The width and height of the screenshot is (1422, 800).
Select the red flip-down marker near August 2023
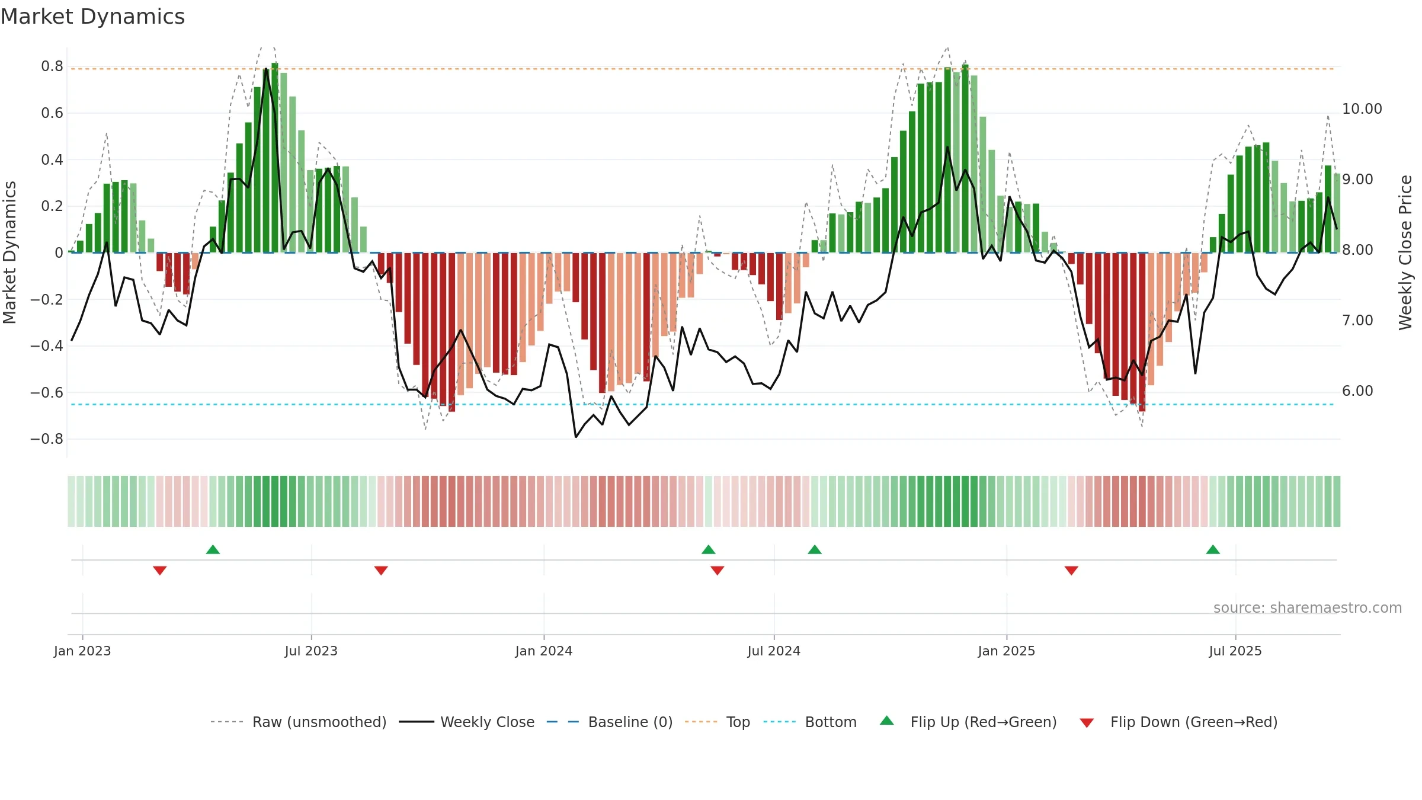coord(381,570)
